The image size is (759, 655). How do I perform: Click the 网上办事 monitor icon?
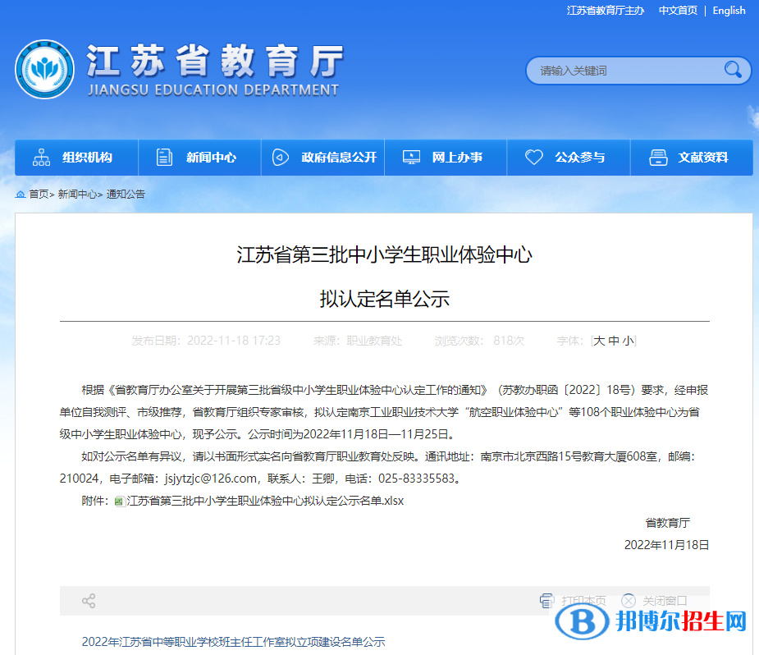[x=411, y=158]
